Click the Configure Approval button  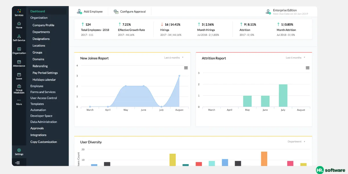point(130,12)
